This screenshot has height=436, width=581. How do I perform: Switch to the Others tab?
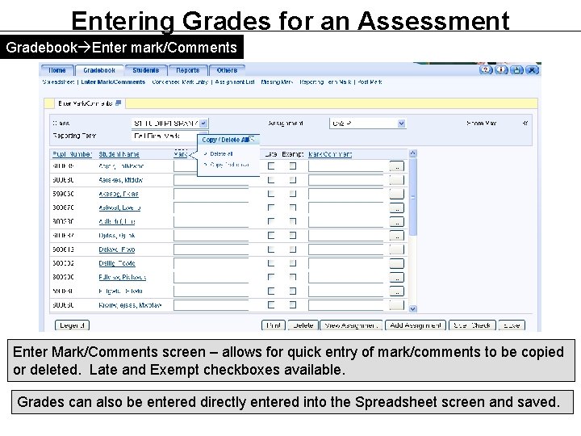pos(227,70)
